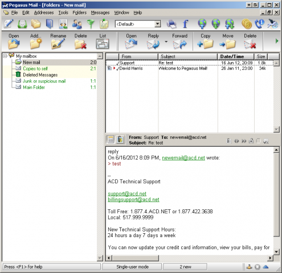Click the printer icon in toolbar
This screenshot has height=273, width=282.
click(171, 24)
